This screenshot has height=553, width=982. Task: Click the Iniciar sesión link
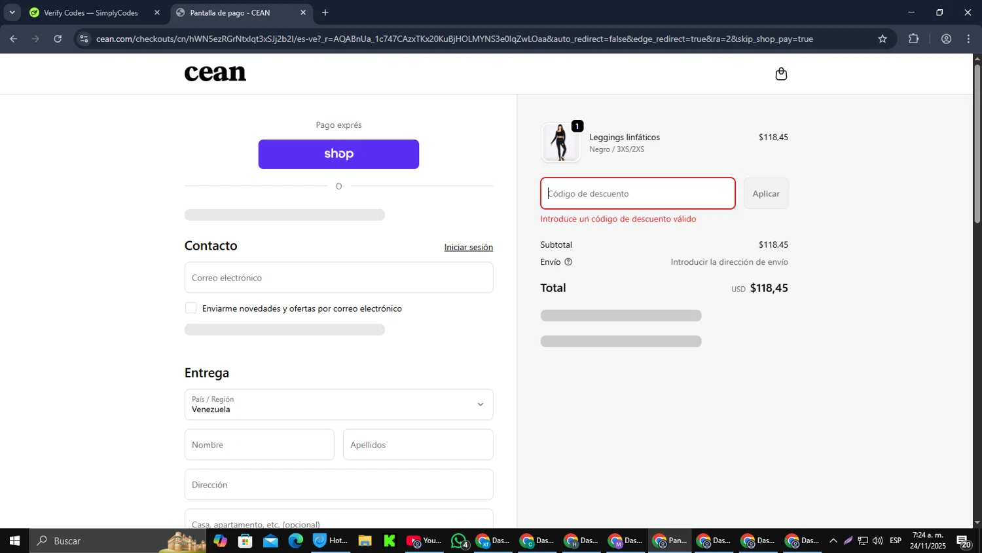[469, 247]
